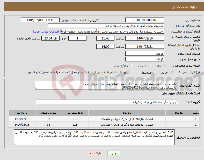Click the resize grip of the buyer notes box
204x160 pixels.
15,144
